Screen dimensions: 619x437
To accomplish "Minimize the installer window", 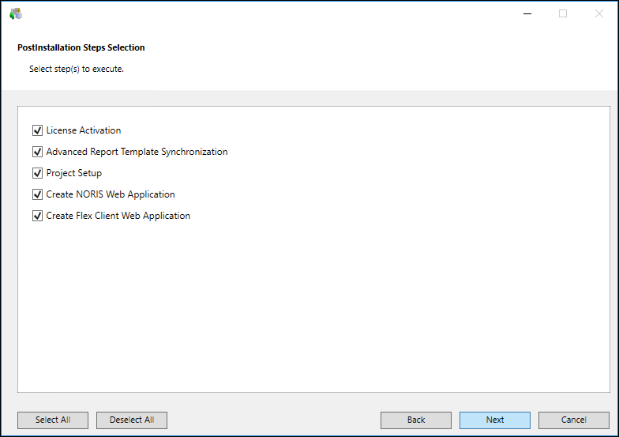I will (x=527, y=13).
